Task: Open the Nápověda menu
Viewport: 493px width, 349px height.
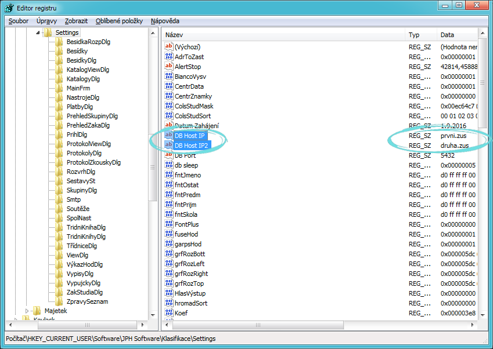Action: click(x=165, y=21)
